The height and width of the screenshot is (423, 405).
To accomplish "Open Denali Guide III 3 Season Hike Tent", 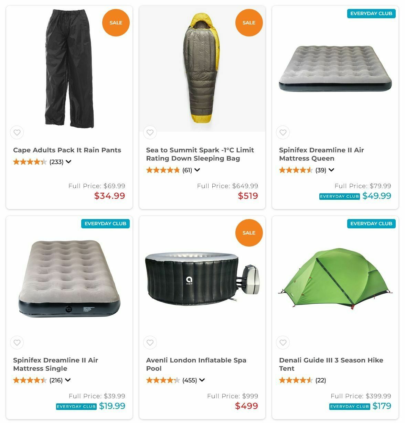I will [x=331, y=364].
